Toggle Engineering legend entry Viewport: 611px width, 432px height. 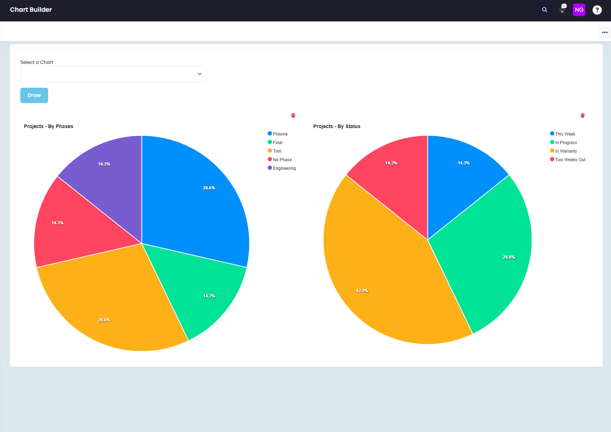[282, 168]
